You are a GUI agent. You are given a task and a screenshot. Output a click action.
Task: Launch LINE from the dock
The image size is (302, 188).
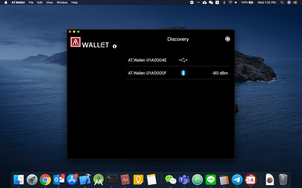tap(211, 179)
